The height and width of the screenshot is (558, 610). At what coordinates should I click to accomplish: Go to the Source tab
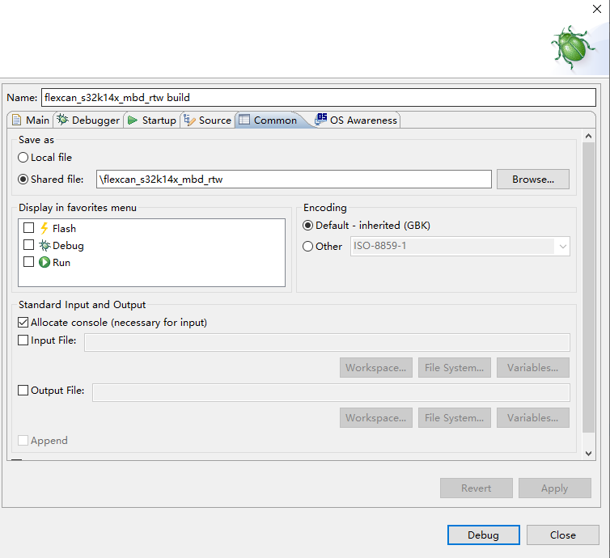[208, 120]
